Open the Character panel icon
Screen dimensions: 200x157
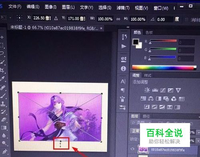point(123,81)
